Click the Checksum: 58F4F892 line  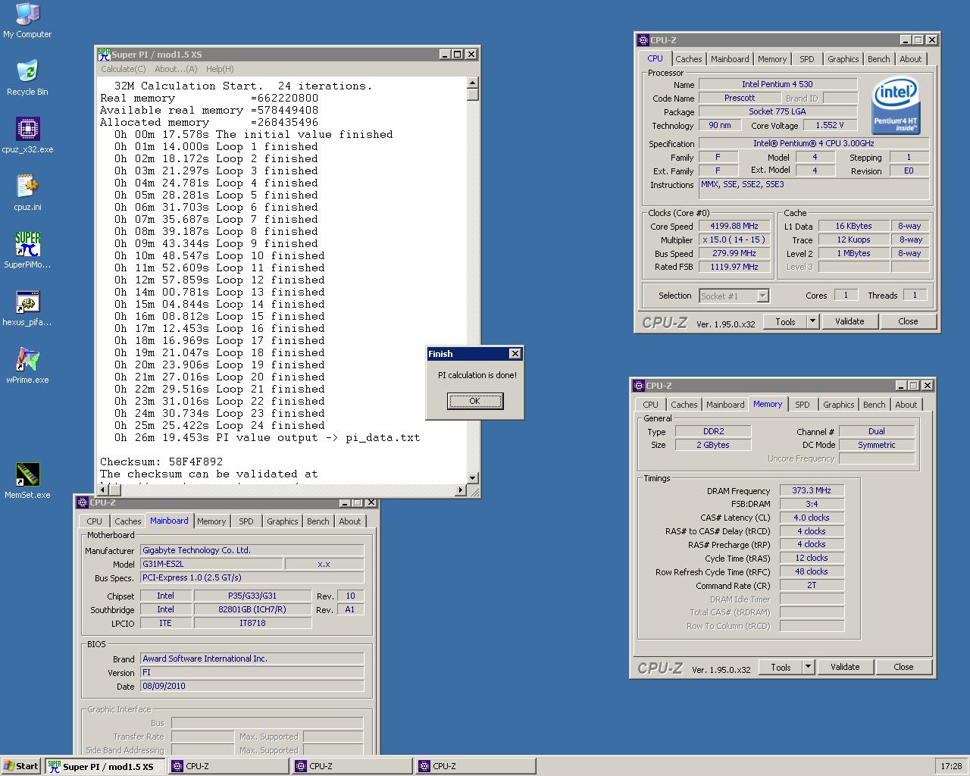point(161,462)
